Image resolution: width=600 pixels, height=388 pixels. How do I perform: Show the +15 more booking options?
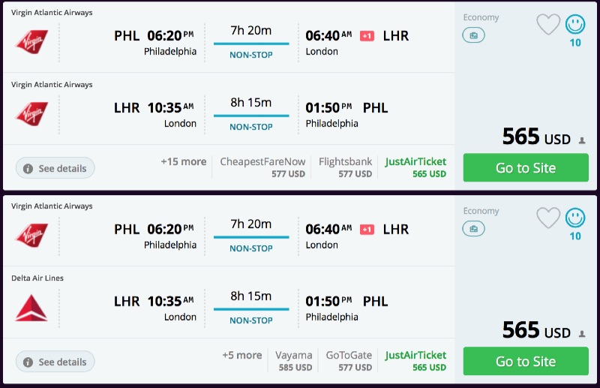click(183, 162)
